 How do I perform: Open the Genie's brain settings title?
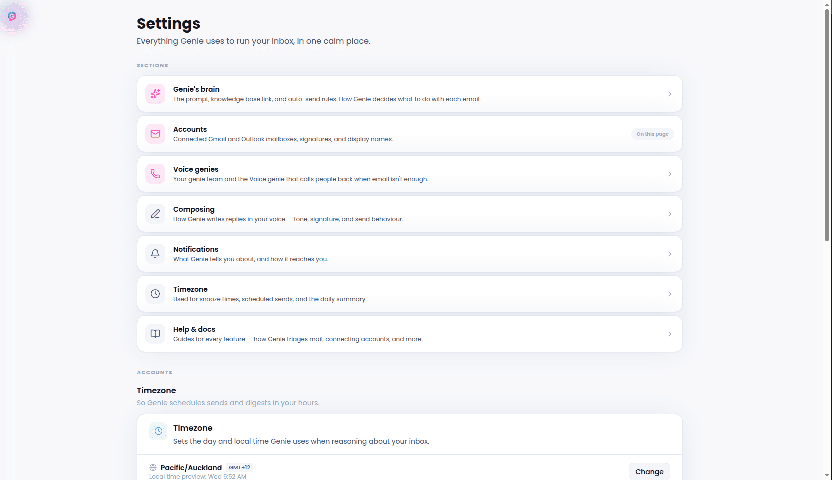click(x=196, y=89)
